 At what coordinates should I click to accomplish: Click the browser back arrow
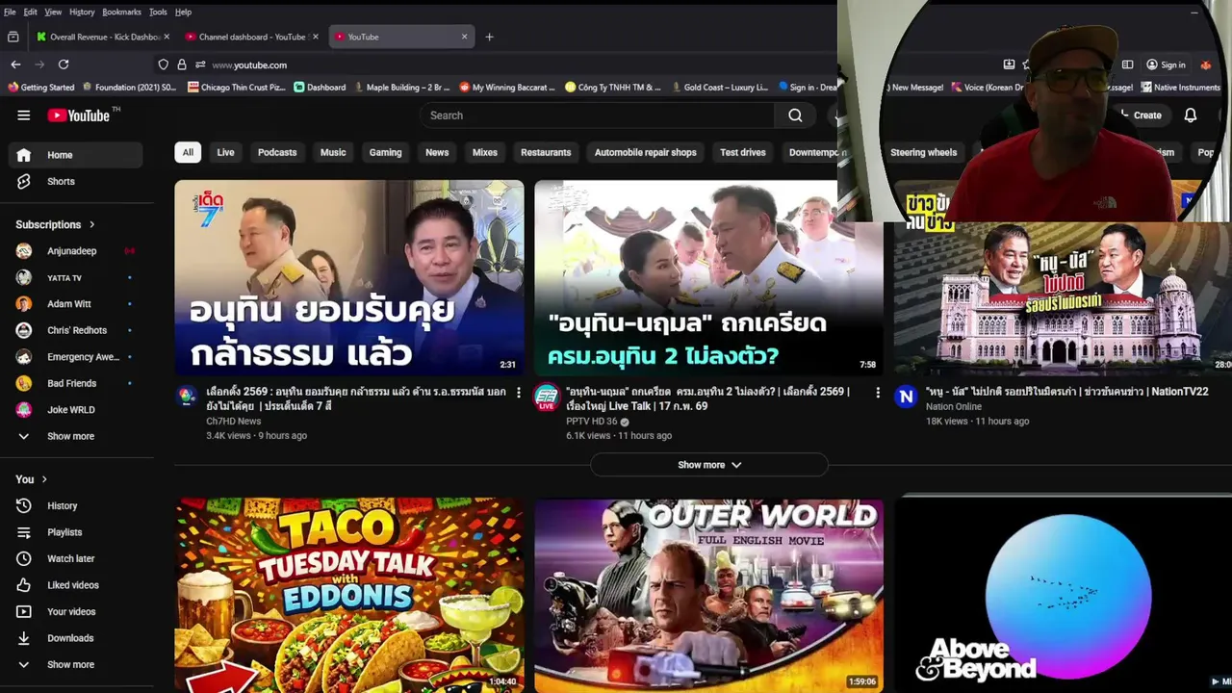[15, 64]
